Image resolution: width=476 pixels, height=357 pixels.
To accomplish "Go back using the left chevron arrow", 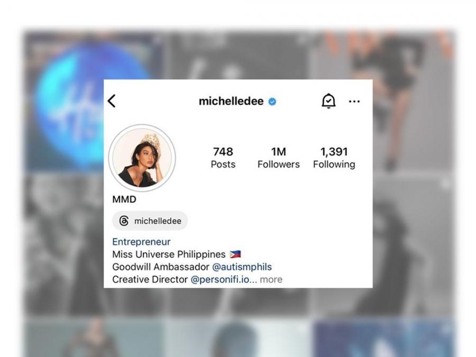I will click(x=112, y=101).
